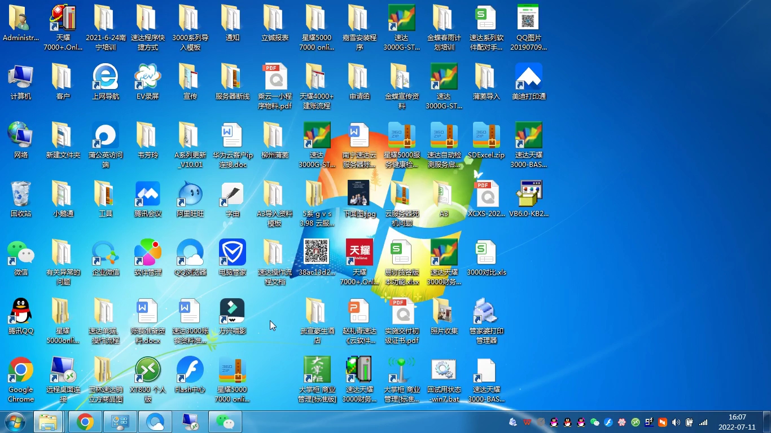
Task: Open 电脑管家 PC Manager shortcut
Action: (233, 258)
